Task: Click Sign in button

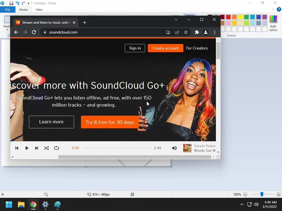Action: pos(135,48)
